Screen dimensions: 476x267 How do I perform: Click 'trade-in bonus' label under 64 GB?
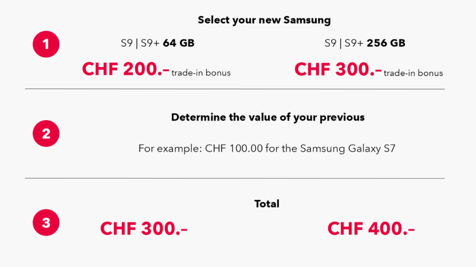point(201,73)
